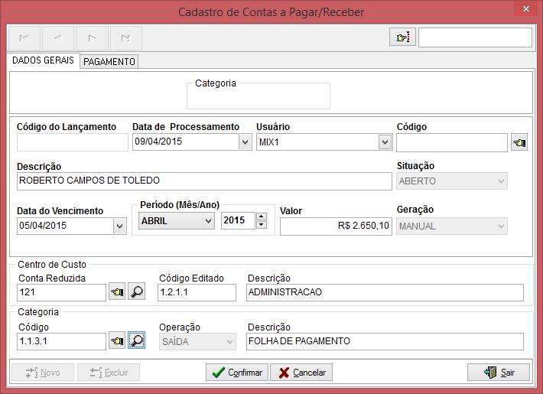
Task: Switch to the PAGAMENTO tab
Action: (x=109, y=62)
